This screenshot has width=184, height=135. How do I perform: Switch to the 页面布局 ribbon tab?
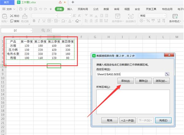(x=83, y=9)
